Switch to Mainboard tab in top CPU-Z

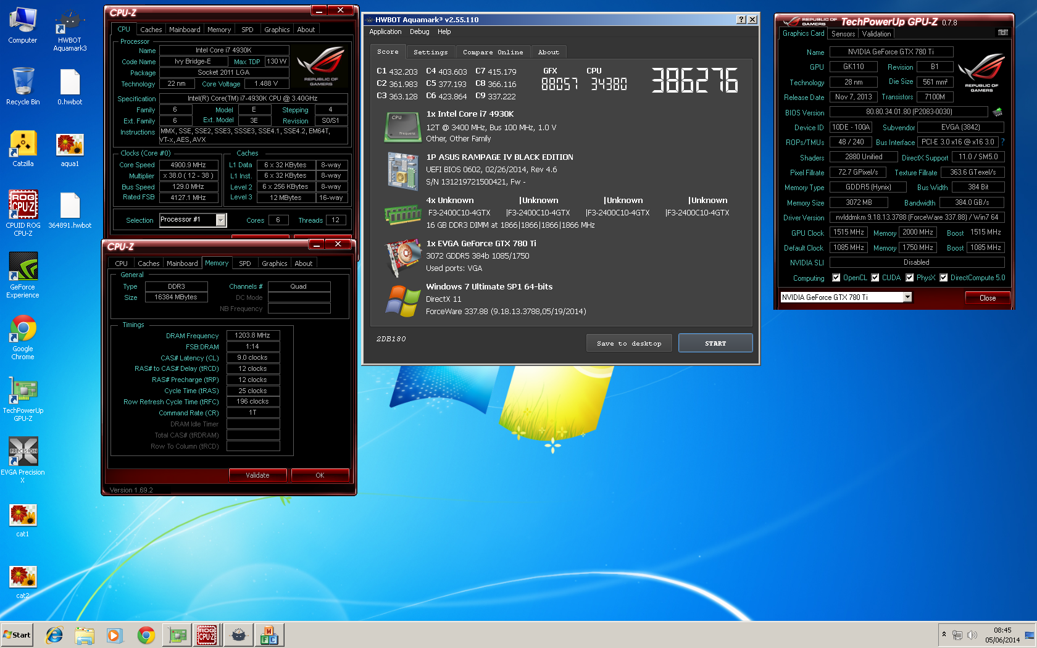tap(185, 30)
